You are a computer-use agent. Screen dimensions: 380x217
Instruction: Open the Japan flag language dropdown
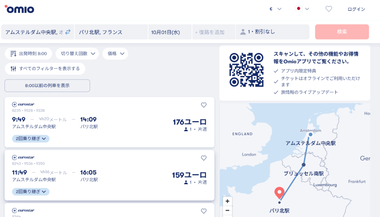coord(302,9)
